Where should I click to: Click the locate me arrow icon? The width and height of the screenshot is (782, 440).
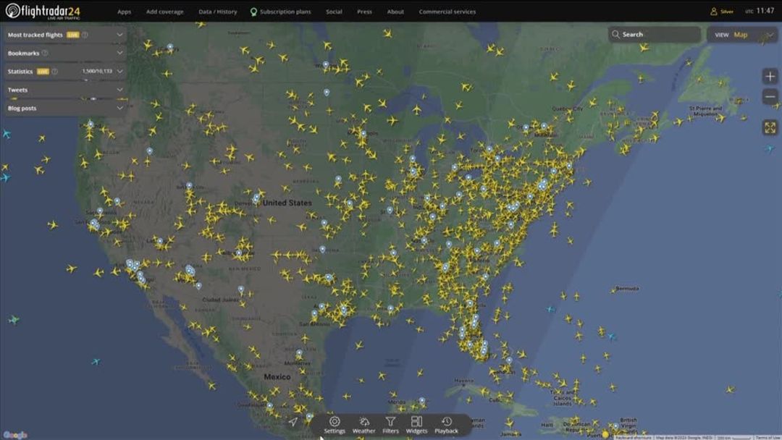(293, 422)
